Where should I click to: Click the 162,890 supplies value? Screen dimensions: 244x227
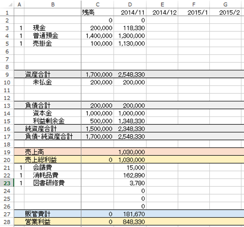click(130, 175)
